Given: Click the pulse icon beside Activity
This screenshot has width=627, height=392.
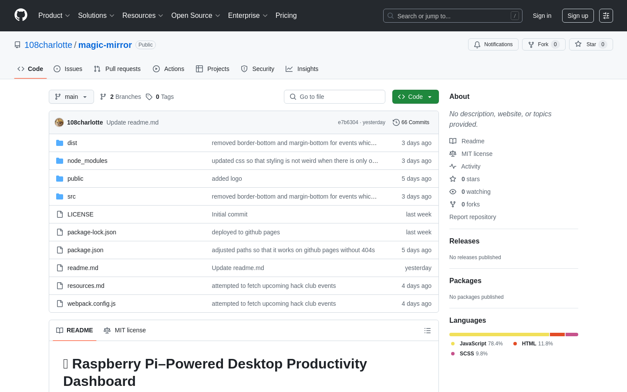Looking at the screenshot, I should (453, 166).
